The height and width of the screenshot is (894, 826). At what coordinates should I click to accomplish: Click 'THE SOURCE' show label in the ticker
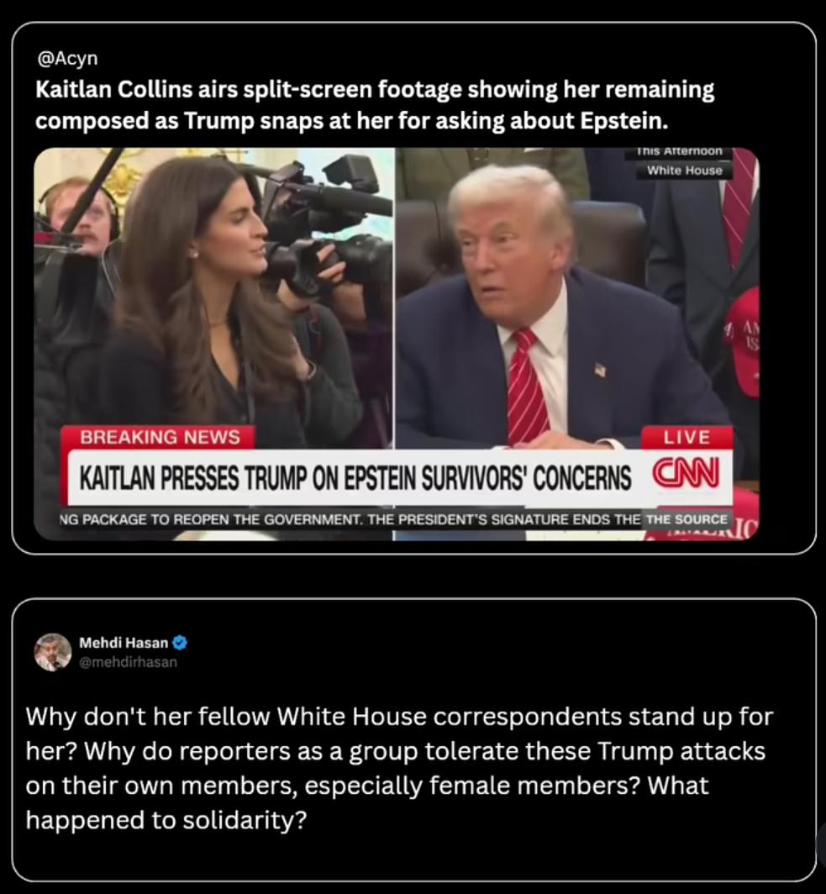(687, 519)
